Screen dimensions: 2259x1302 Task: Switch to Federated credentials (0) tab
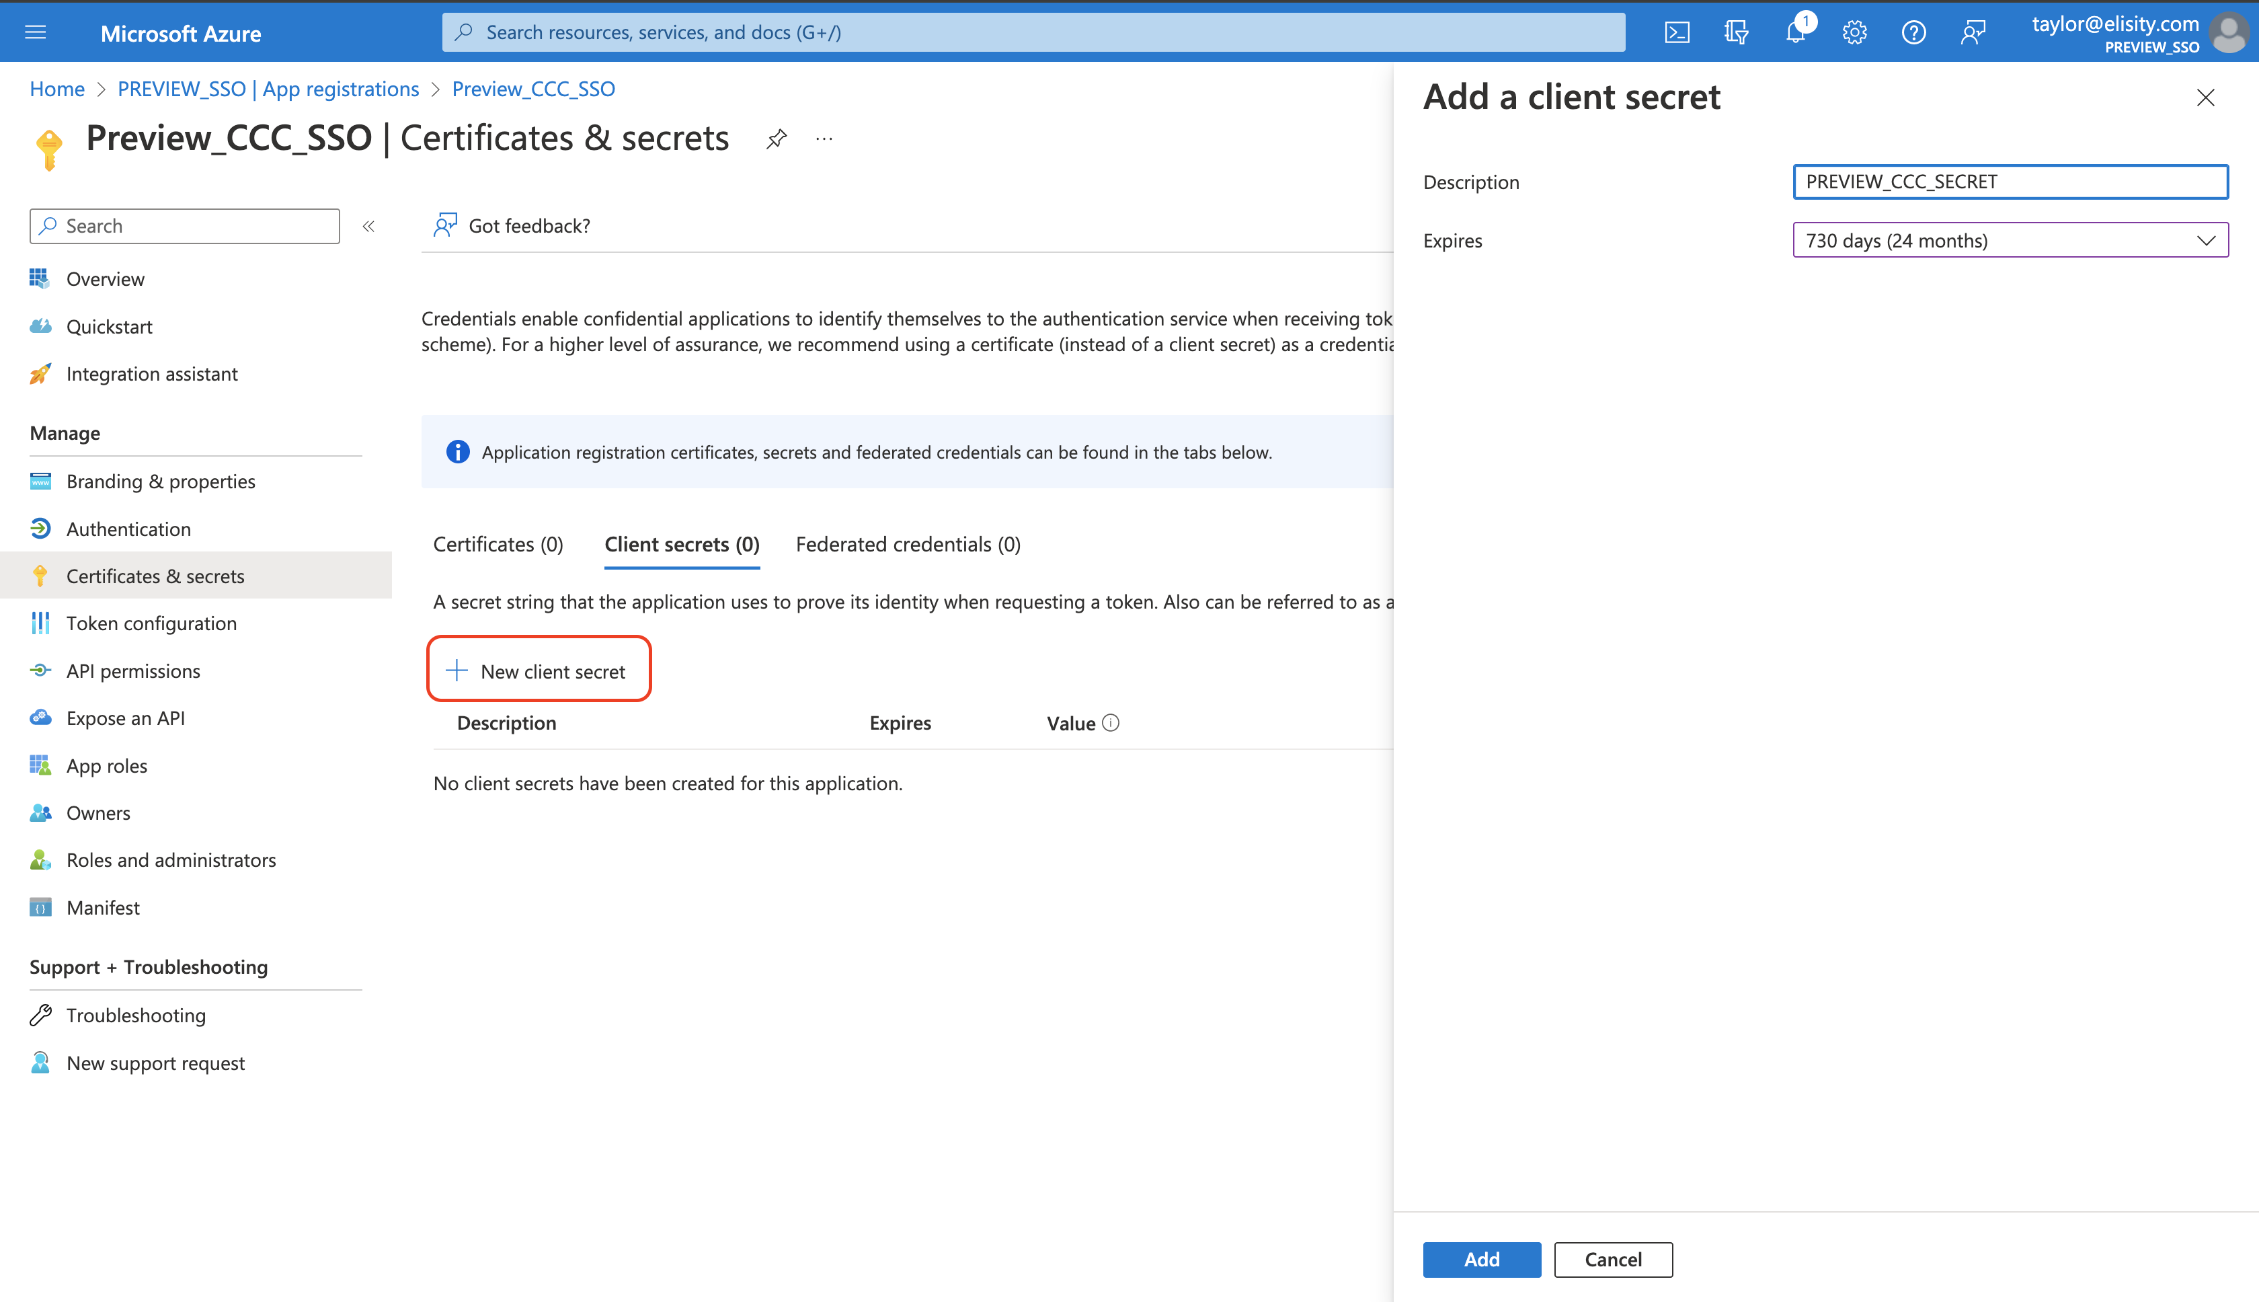click(908, 545)
